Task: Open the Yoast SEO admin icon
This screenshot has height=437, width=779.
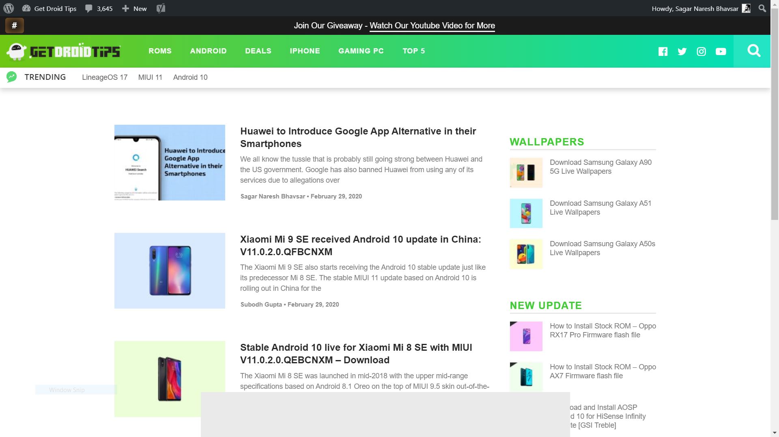Action: tap(161, 9)
